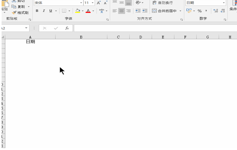Viewport: 237px width, 150px height.
Task: Select column D header
Action: tap(140, 37)
